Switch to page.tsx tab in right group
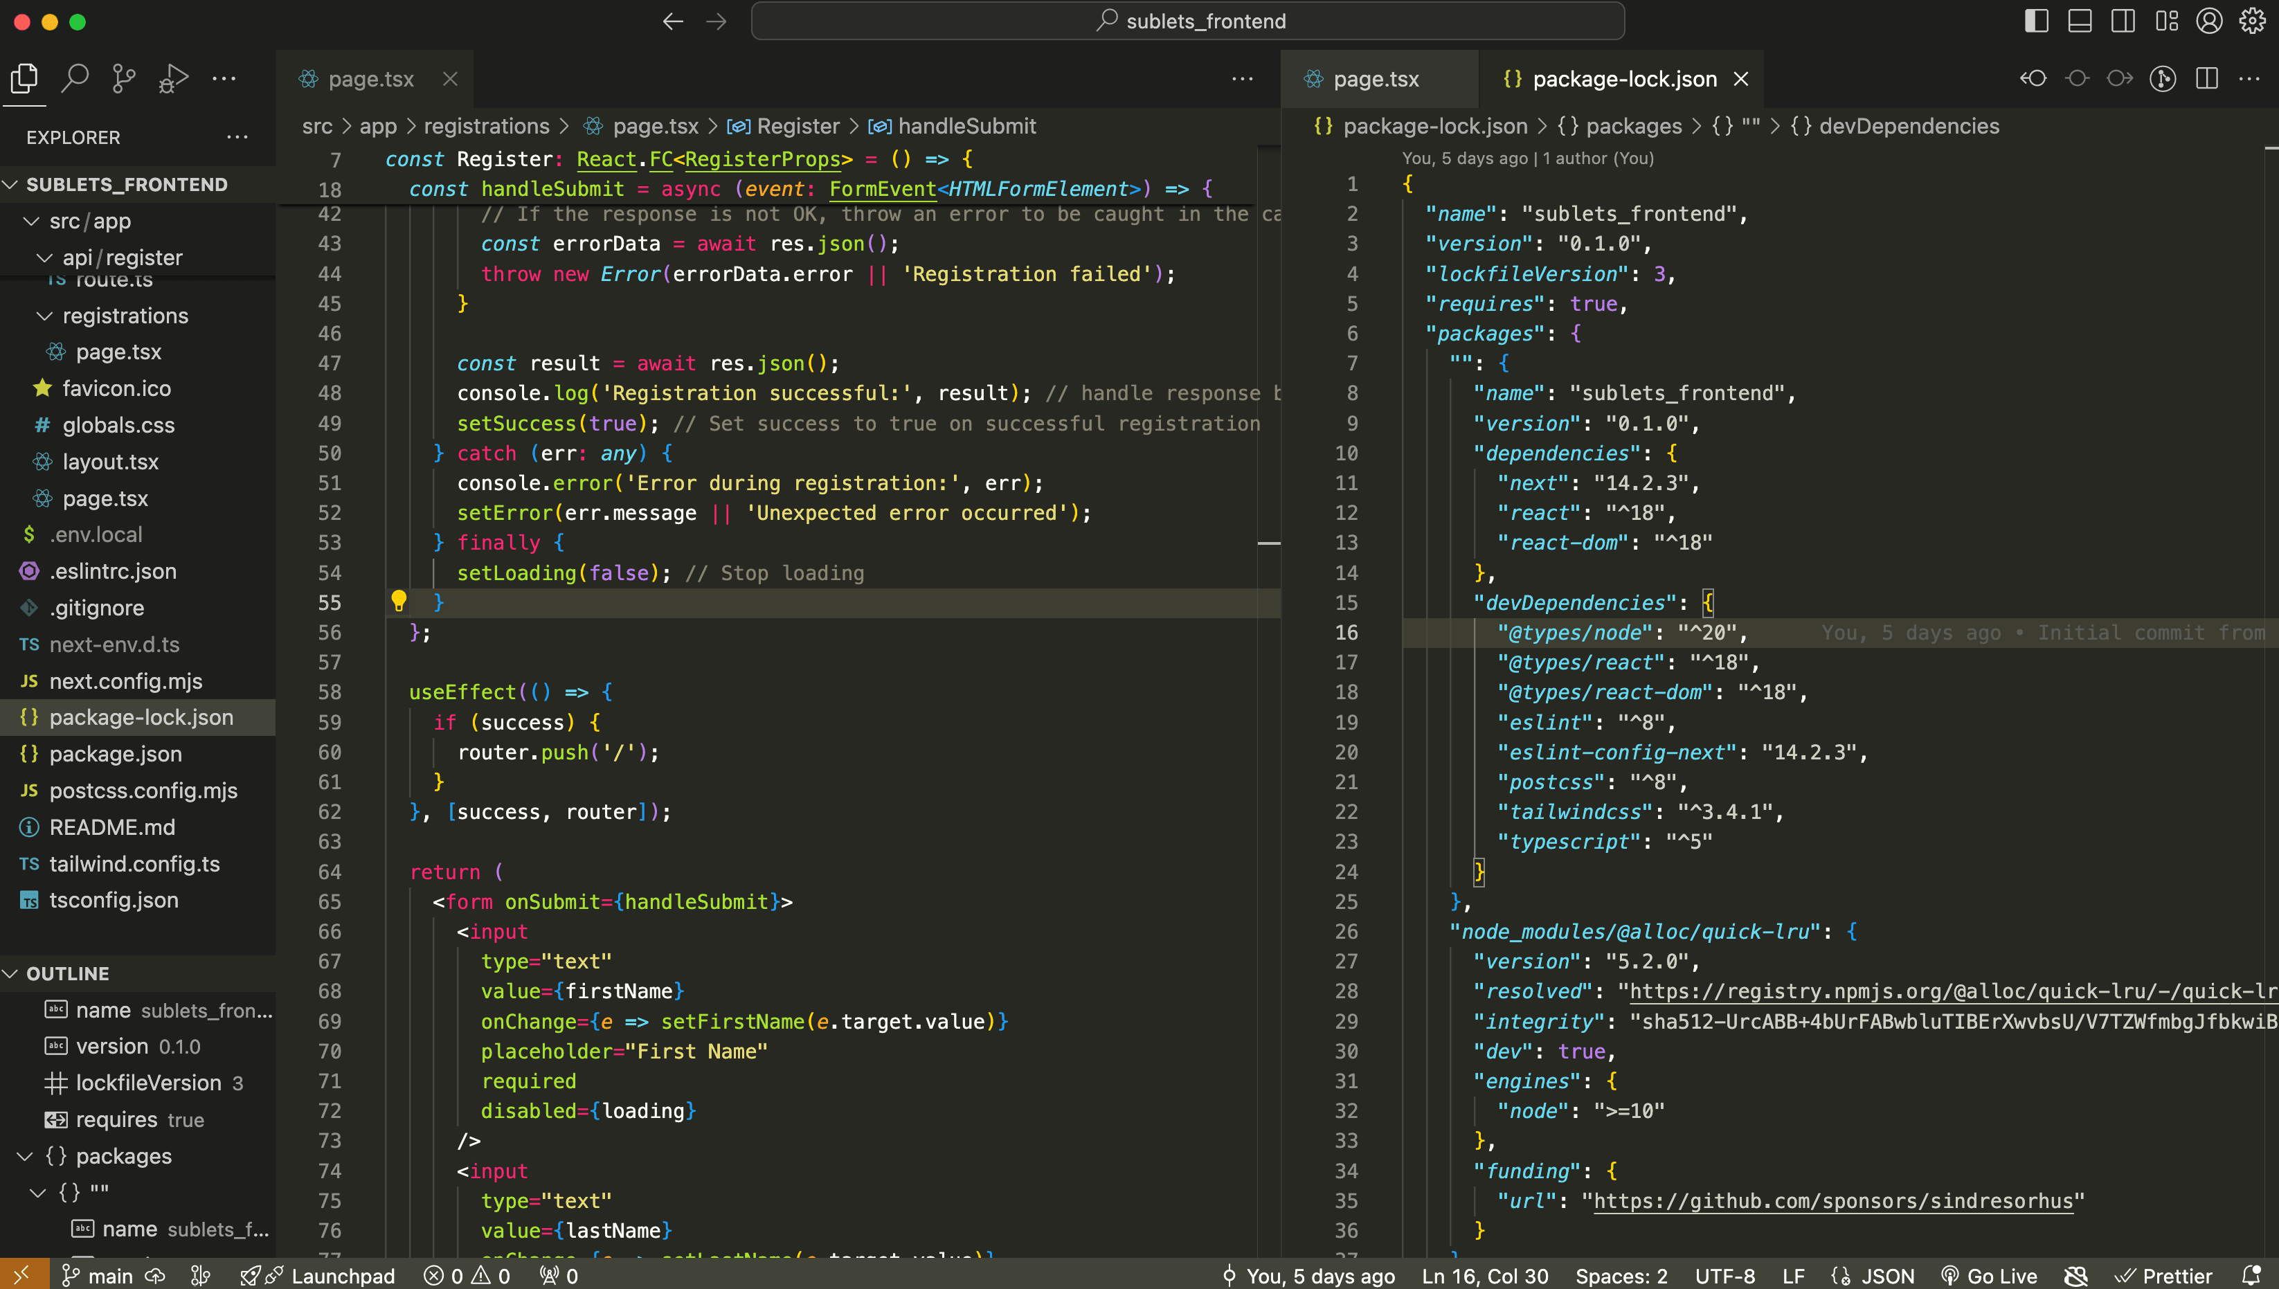 click(1376, 79)
